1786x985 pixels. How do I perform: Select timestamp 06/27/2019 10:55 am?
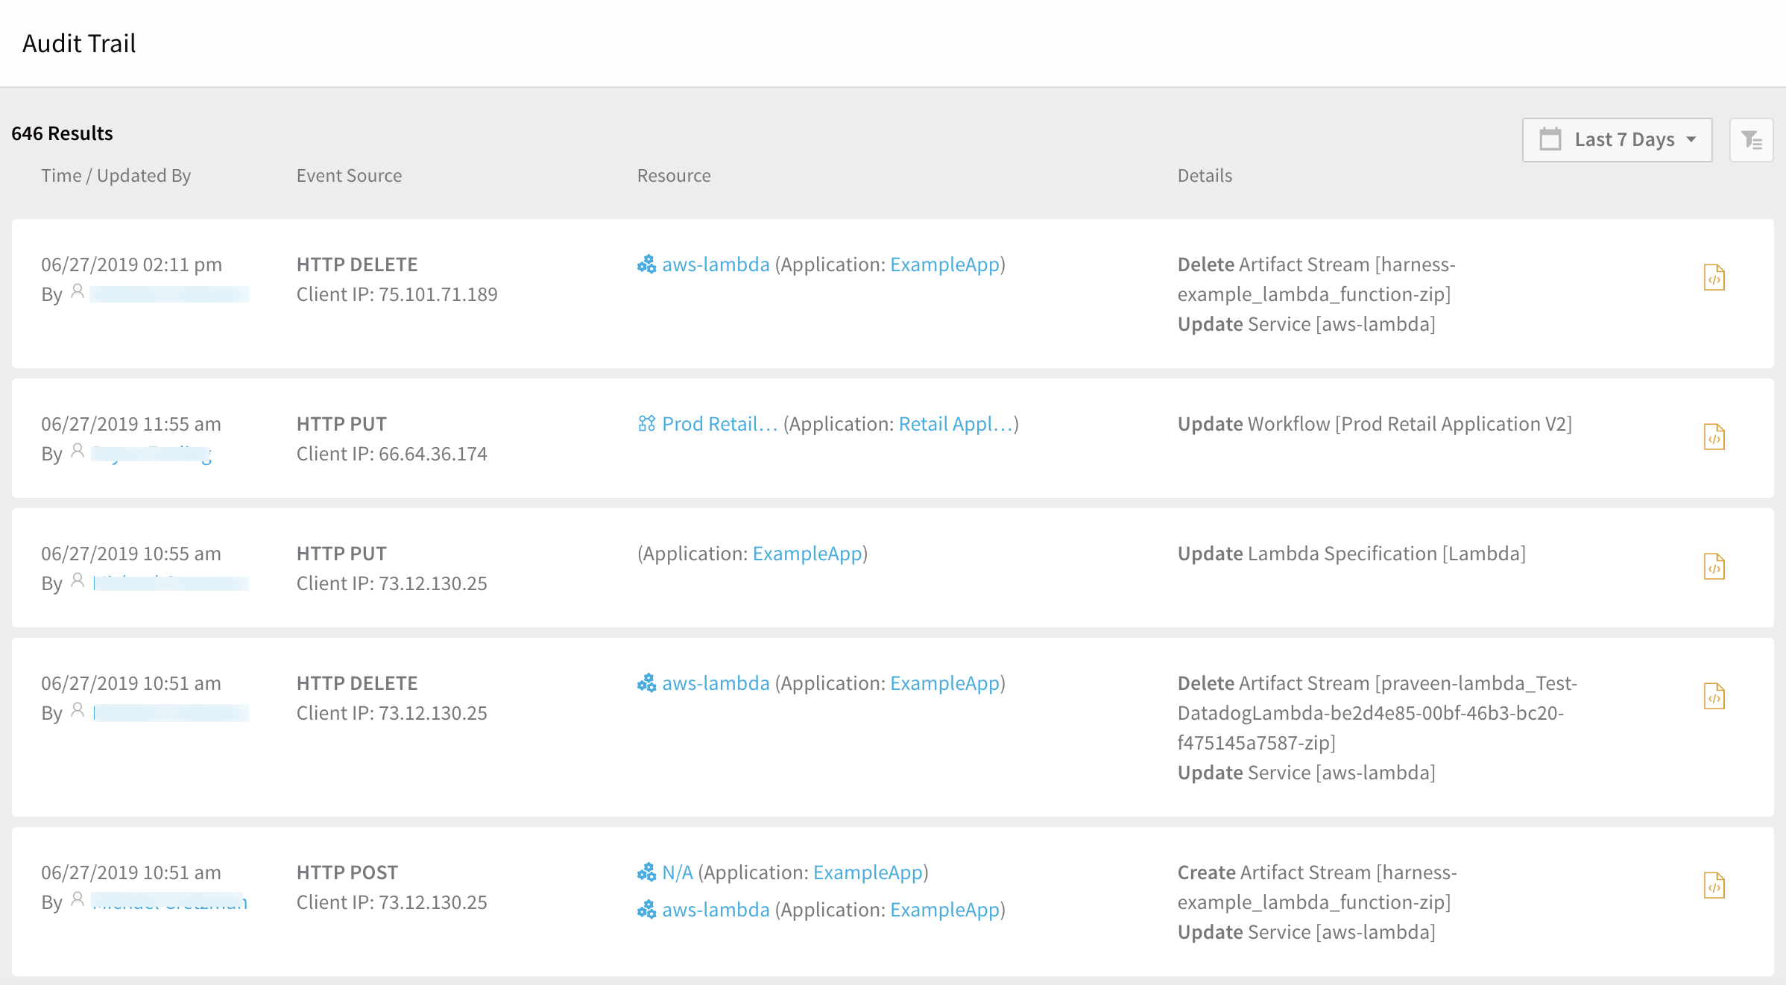tap(131, 554)
